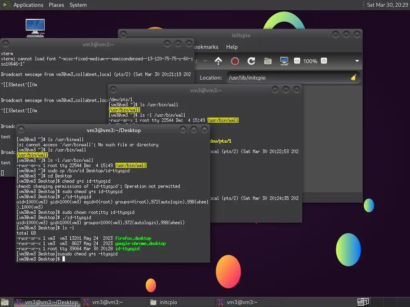Click firefox.desktop in the ls listing

[133, 238]
